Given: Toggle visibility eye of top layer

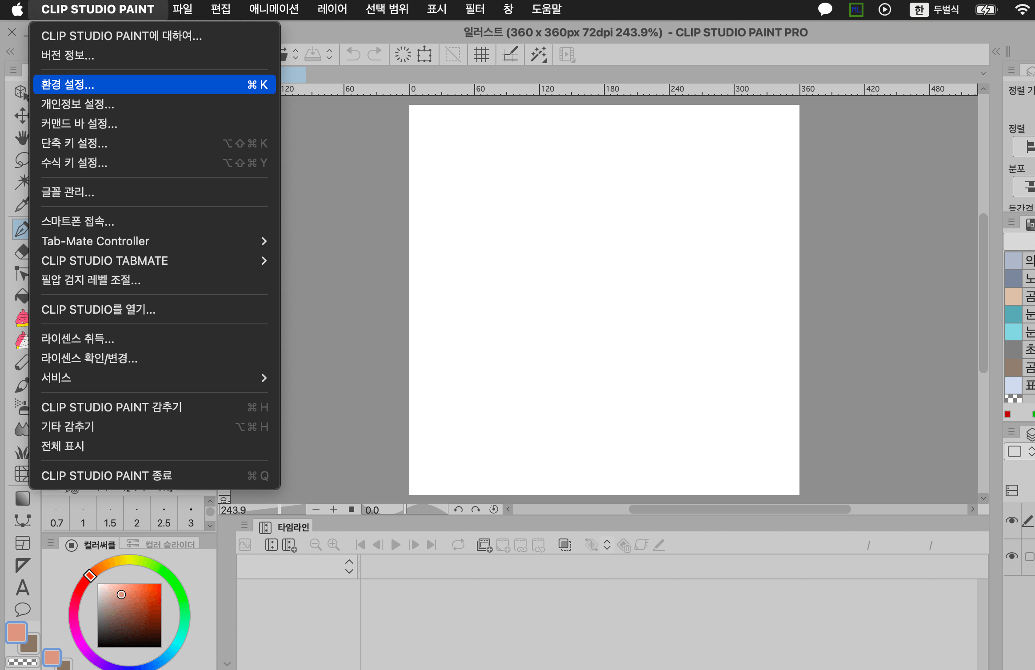Looking at the screenshot, I should (1012, 520).
